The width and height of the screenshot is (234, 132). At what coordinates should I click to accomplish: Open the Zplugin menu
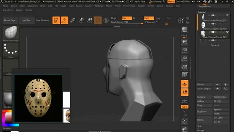[19, 10]
